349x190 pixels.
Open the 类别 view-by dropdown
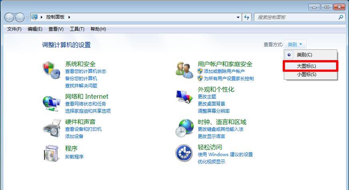pos(295,44)
